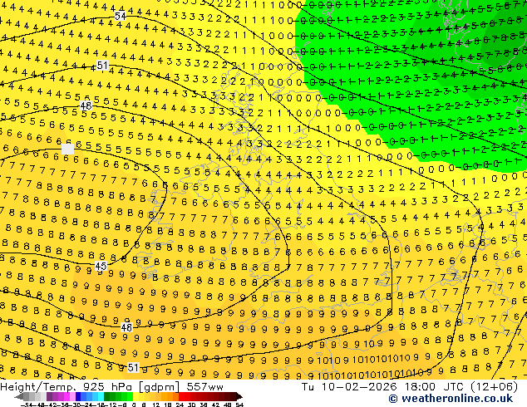The width and height of the screenshot is (527, 407).
Task: Click the 'Tu 10-02-2026' date text
Action: tap(349, 387)
